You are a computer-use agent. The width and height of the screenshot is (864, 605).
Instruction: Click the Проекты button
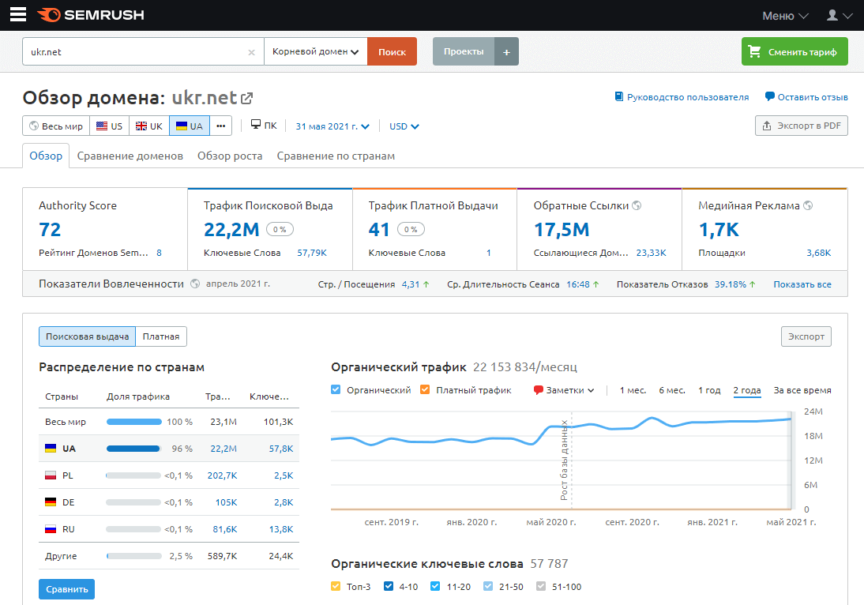[x=464, y=52]
